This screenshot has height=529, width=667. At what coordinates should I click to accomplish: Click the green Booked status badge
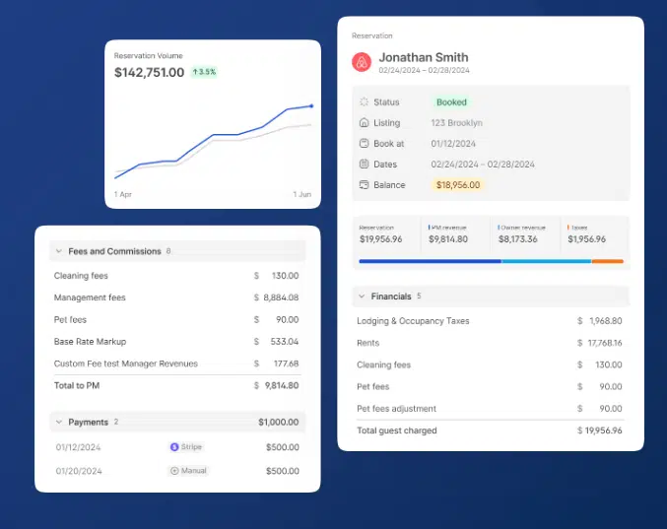[x=451, y=102]
